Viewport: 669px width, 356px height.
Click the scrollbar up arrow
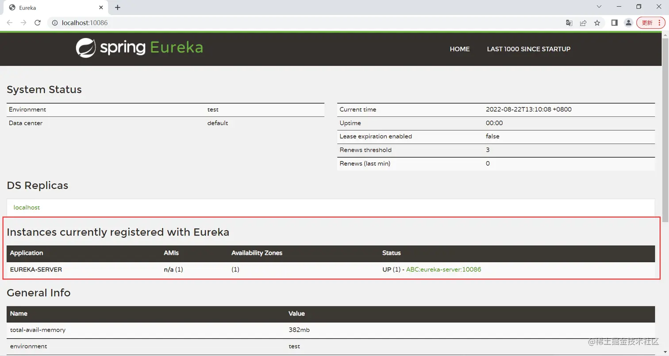pos(665,34)
